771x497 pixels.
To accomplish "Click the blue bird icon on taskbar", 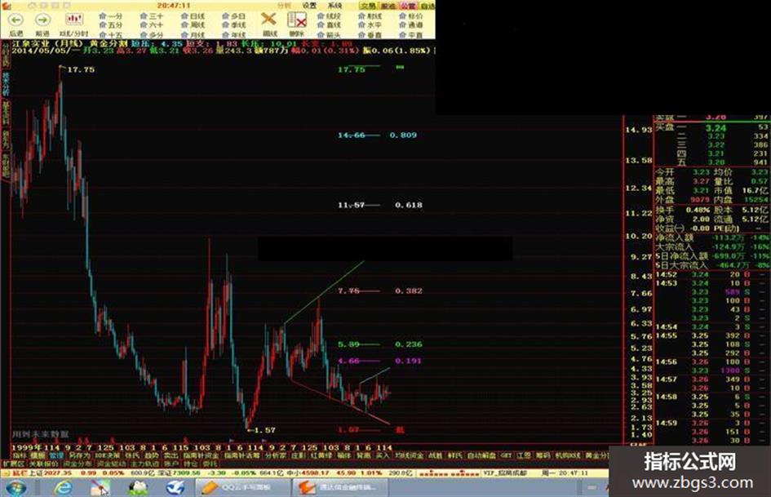I will 175,487.
